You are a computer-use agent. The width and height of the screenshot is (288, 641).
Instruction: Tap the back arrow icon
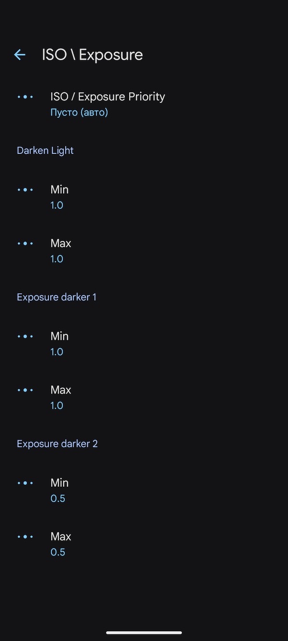(19, 54)
